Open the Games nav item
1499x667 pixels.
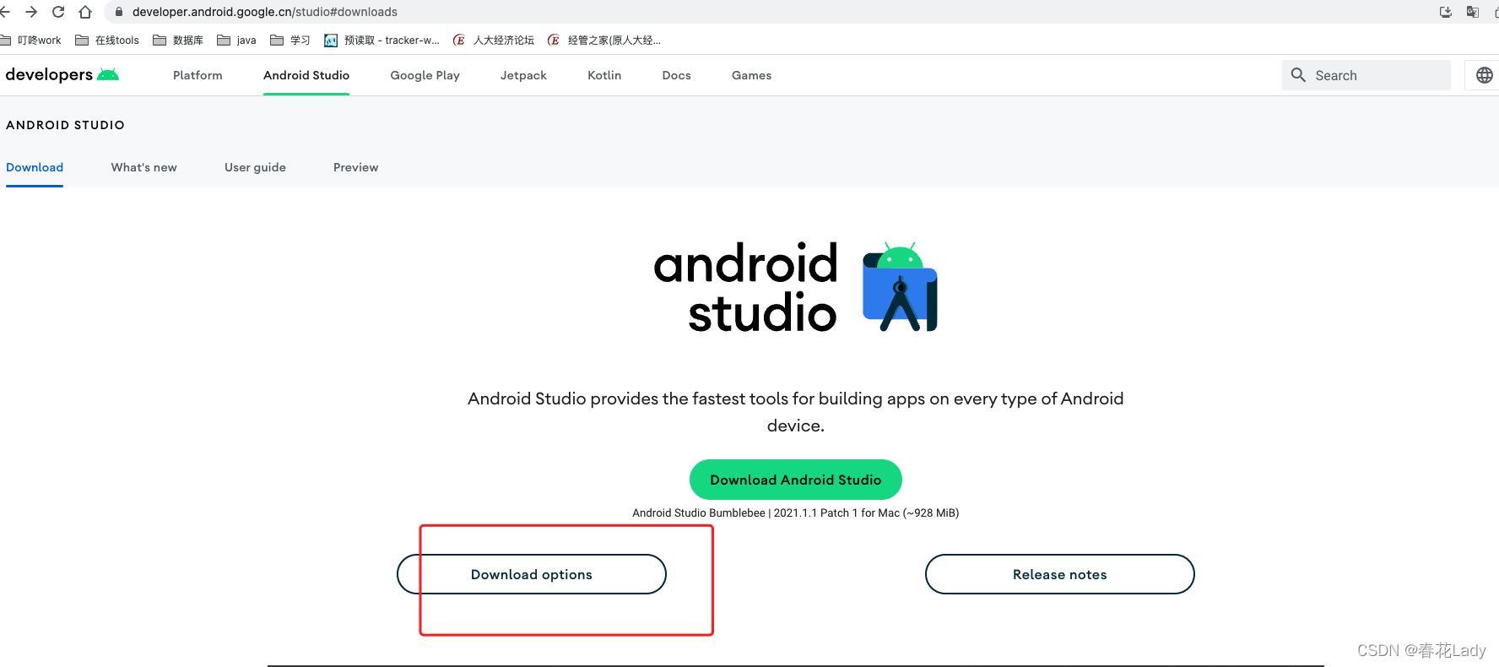(x=752, y=75)
